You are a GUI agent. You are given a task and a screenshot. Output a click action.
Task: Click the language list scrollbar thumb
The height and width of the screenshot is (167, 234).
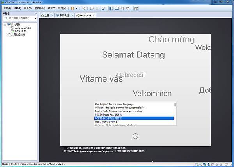coord(175,105)
